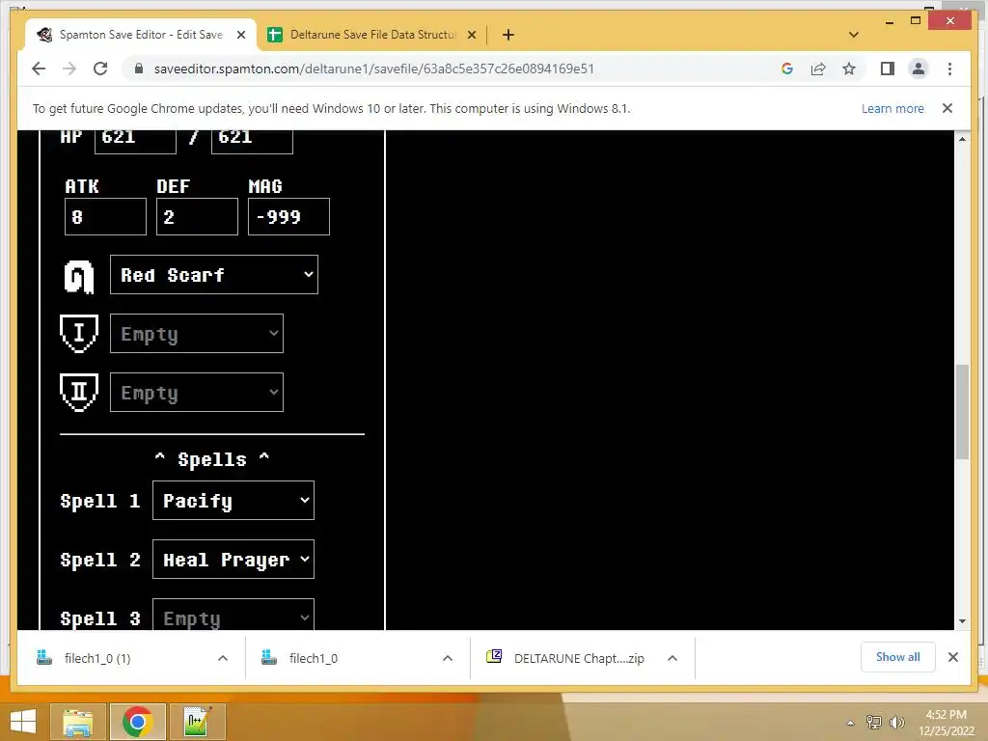Open the first armor Empty dropdown
Viewport: 988px width, 741px height.
[197, 333]
